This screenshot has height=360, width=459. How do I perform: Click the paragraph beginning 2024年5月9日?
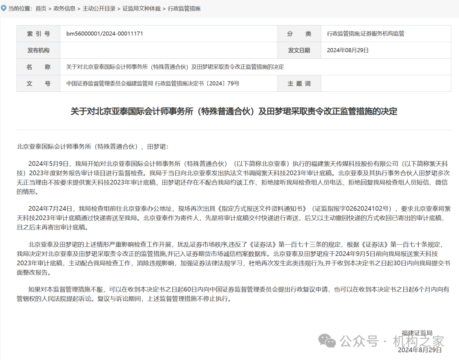point(234,178)
